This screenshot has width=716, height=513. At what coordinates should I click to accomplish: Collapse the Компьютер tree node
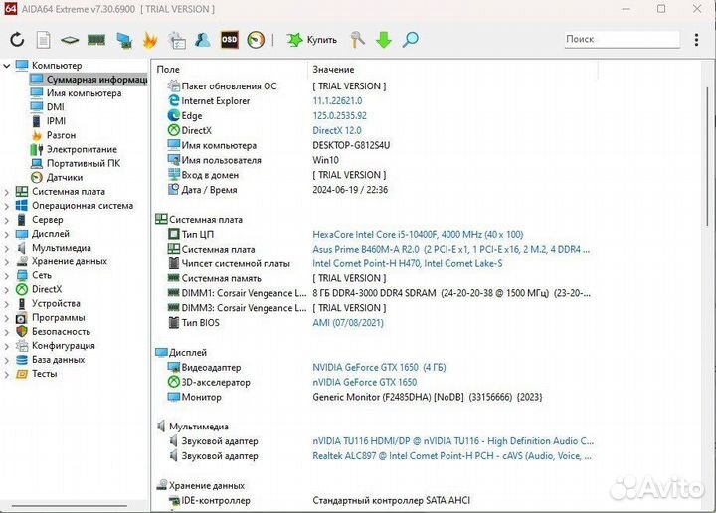[6, 66]
